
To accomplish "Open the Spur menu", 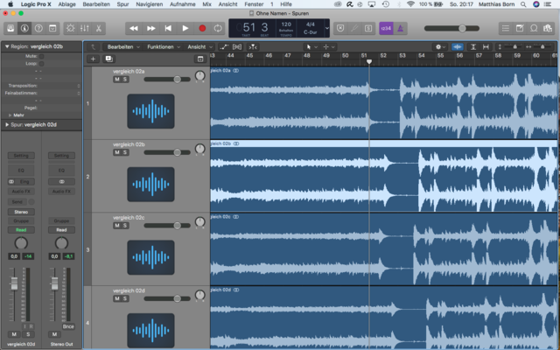I will (x=122, y=4).
